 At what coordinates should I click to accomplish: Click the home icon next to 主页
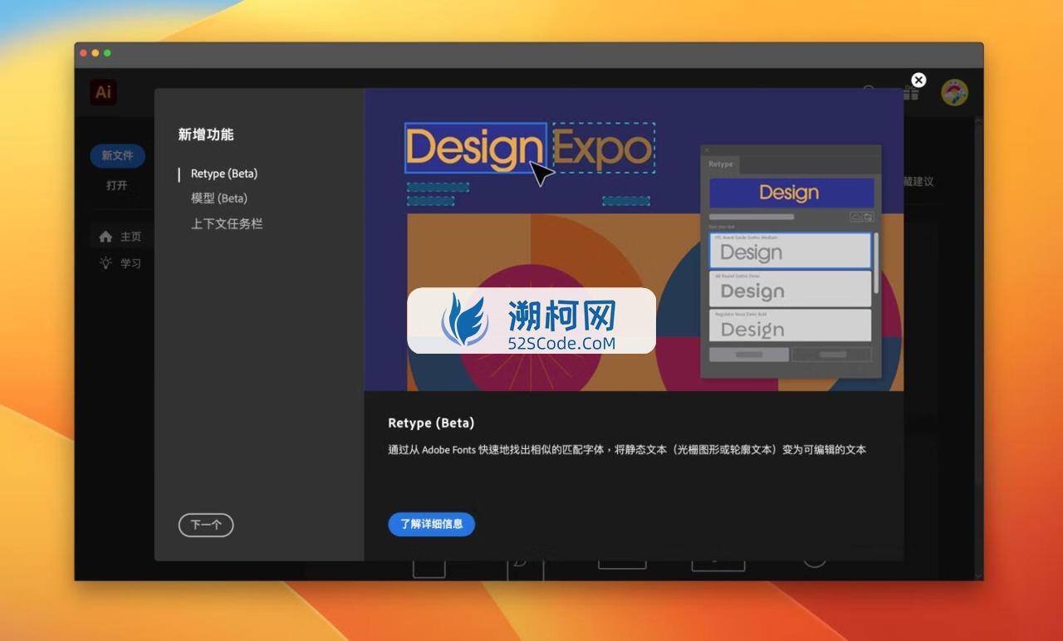[x=105, y=237]
